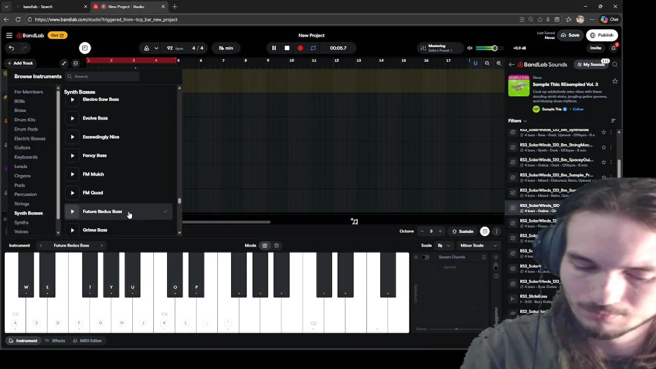This screenshot has height=369, width=656.
Task: Toggle the white panel button in top toolbar
Action: click(85, 48)
